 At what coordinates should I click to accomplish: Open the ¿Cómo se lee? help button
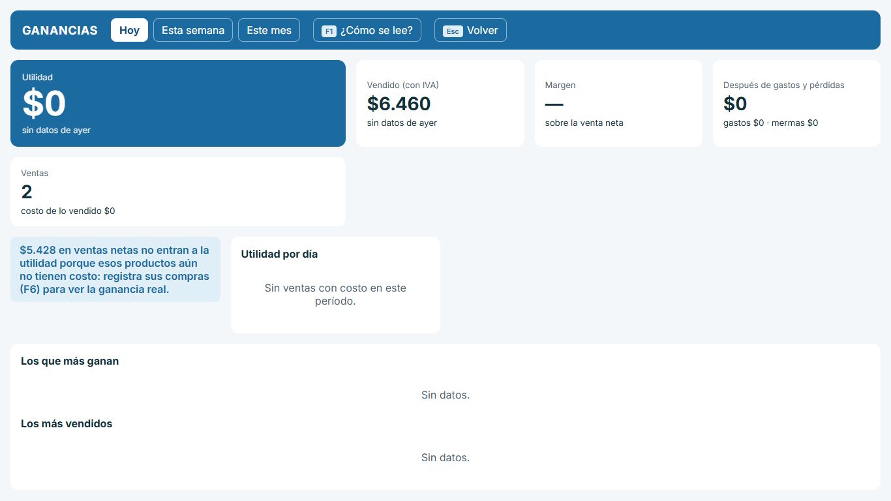(367, 30)
